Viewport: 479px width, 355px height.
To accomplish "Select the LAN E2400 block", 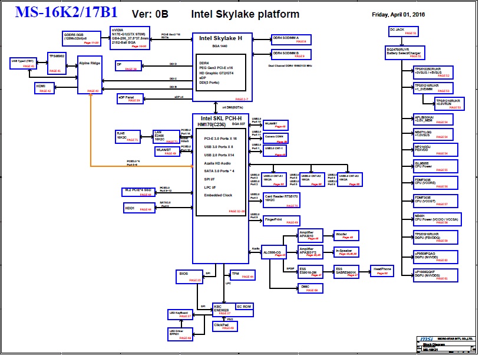I will [x=166, y=137].
